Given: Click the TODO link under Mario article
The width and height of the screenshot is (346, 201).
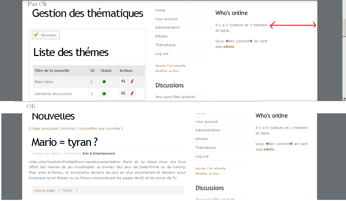Looking at the screenshot, I should (x=67, y=190).
